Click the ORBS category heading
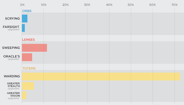 pos(27,11)
